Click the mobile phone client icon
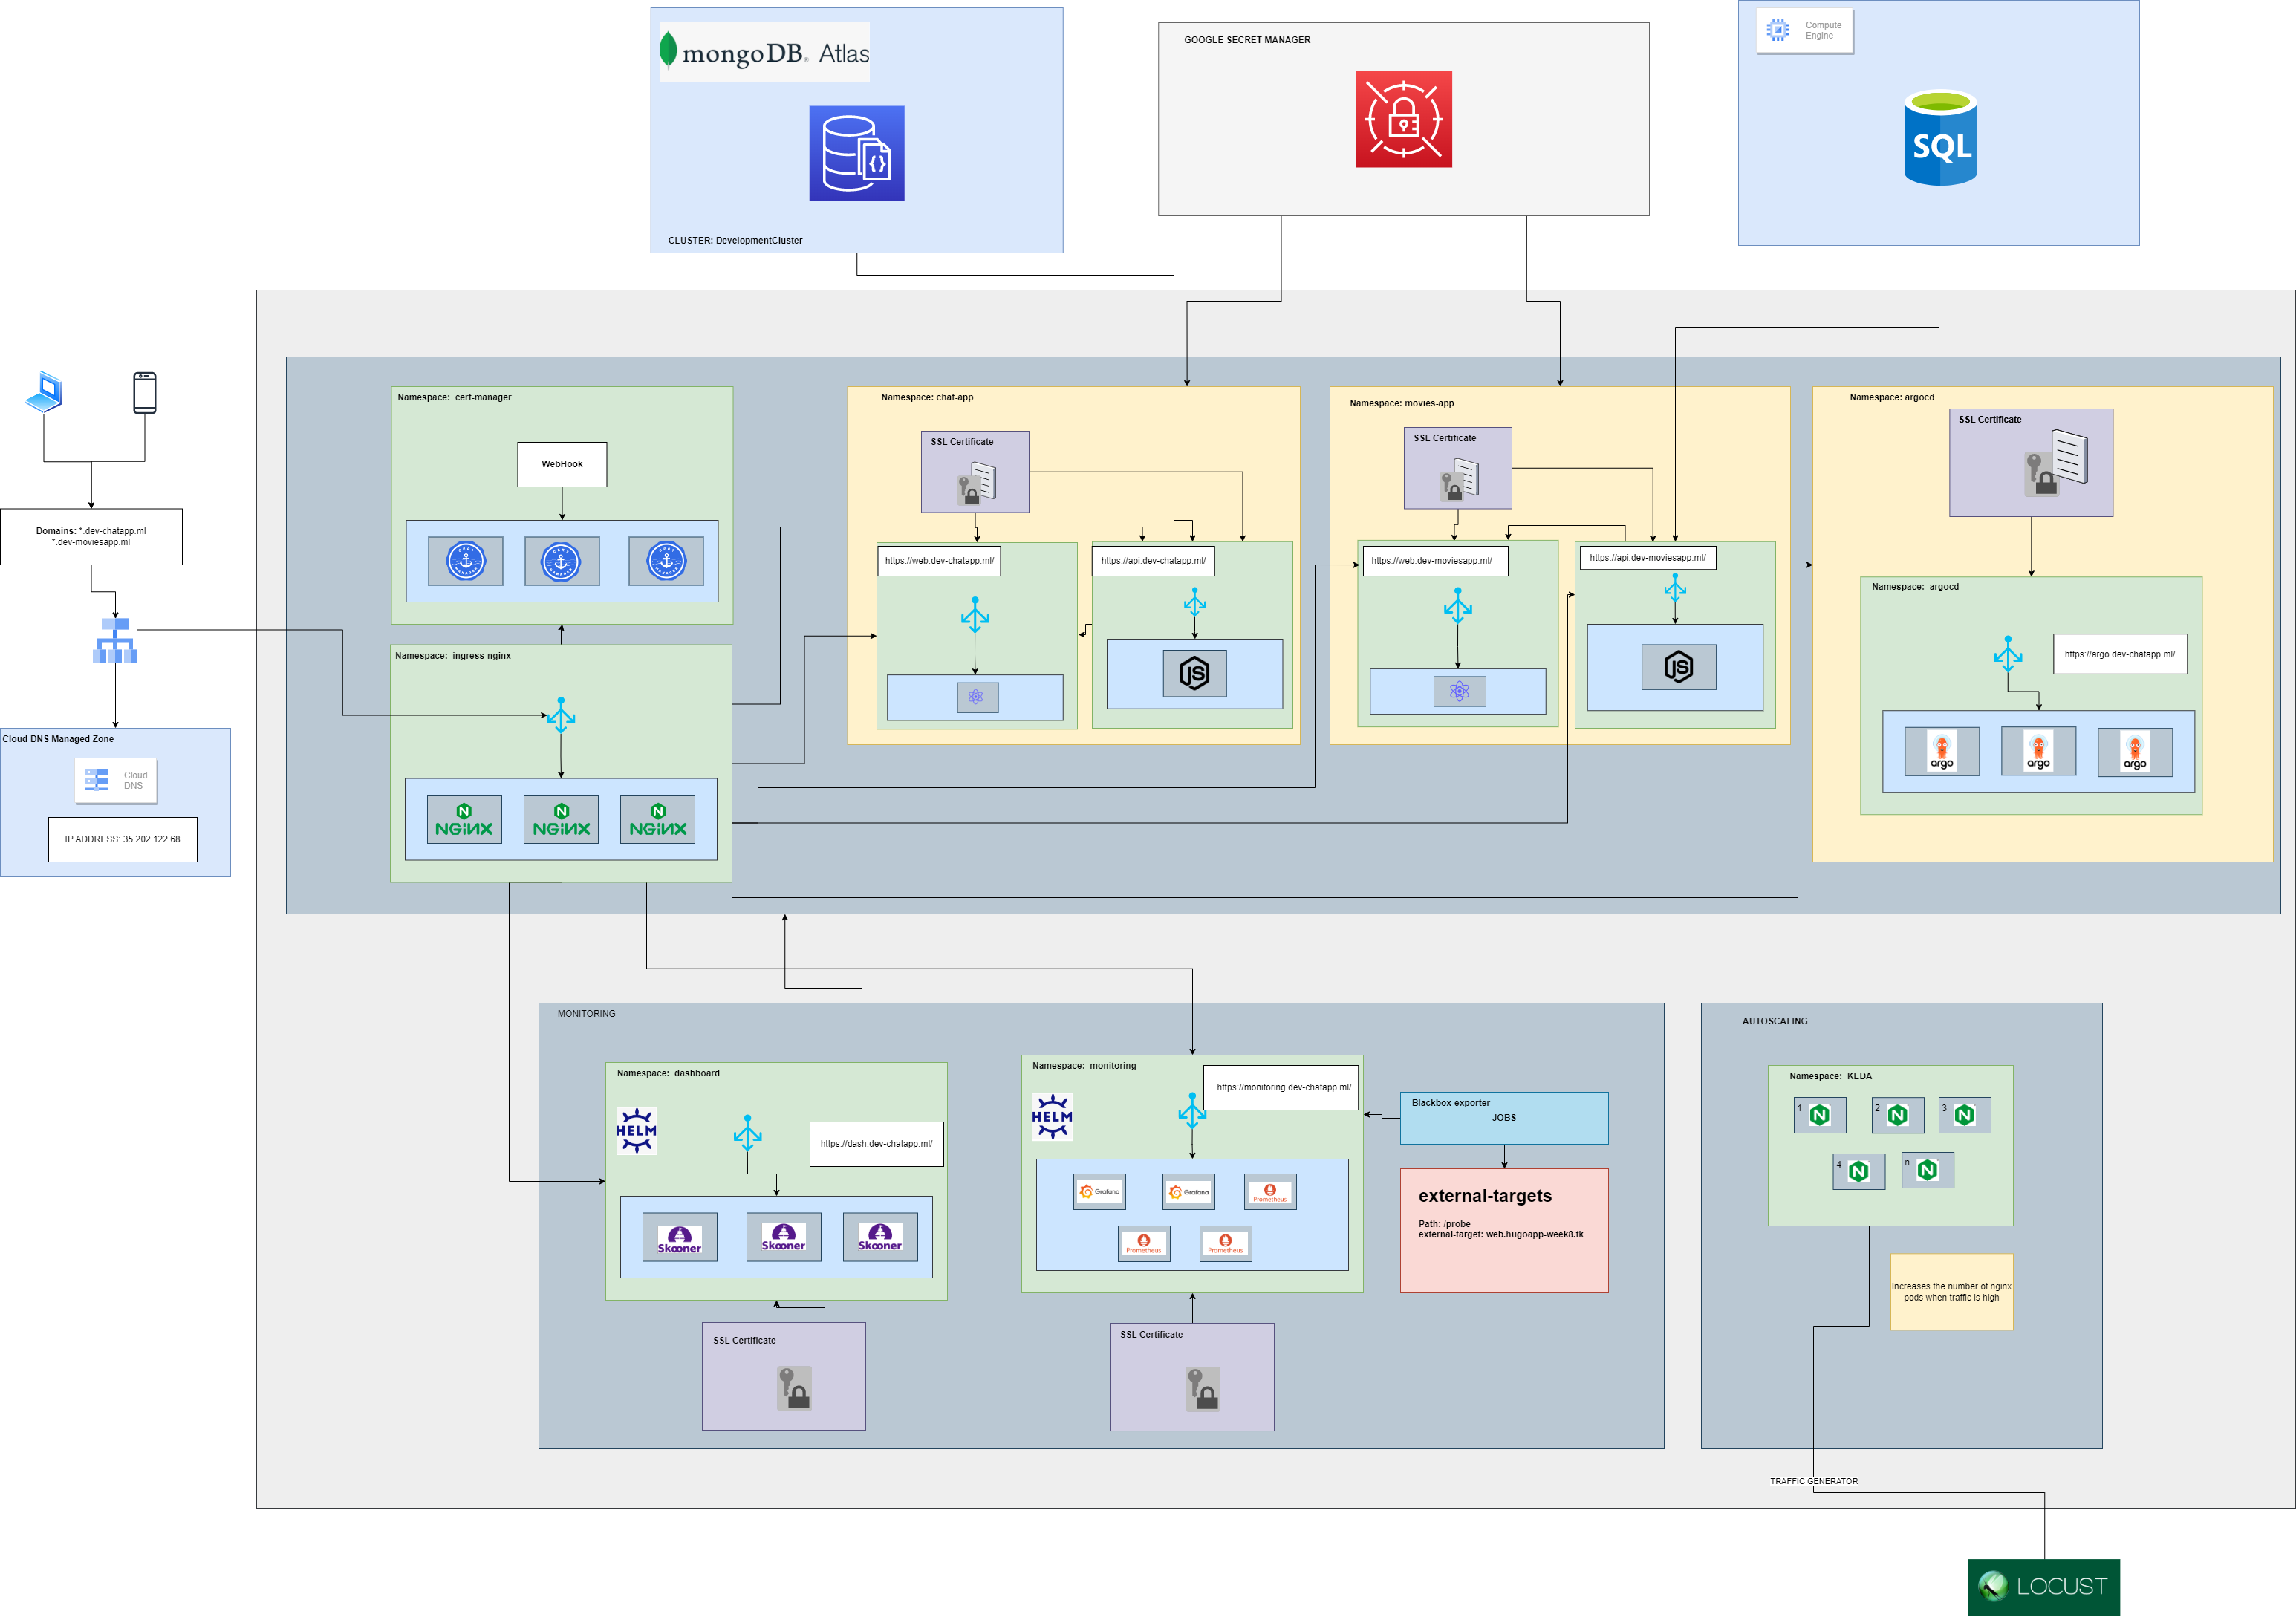The width and height of the screenshot is (2296, 1617). tap(145, 392)
